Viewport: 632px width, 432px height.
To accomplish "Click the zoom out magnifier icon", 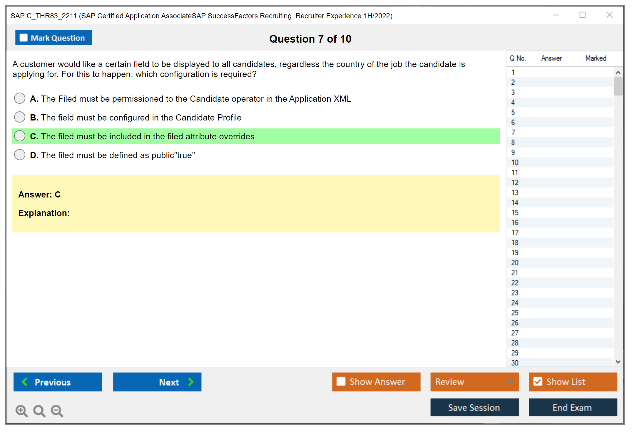I will [57, 411].
